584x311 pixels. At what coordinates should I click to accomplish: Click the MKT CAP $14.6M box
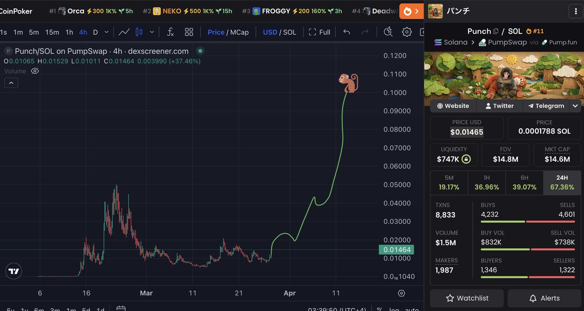tap(557, 155)
